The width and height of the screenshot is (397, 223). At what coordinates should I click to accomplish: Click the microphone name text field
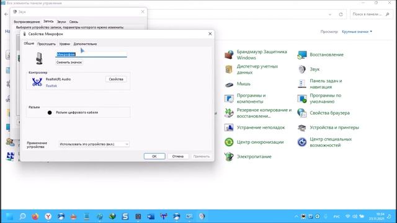(x=91, y=55)
